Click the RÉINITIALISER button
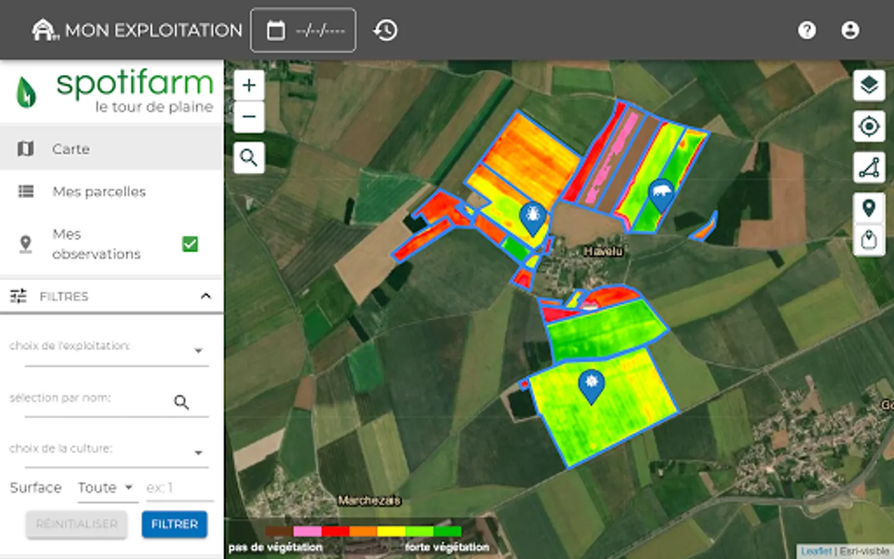 point(77,524)
